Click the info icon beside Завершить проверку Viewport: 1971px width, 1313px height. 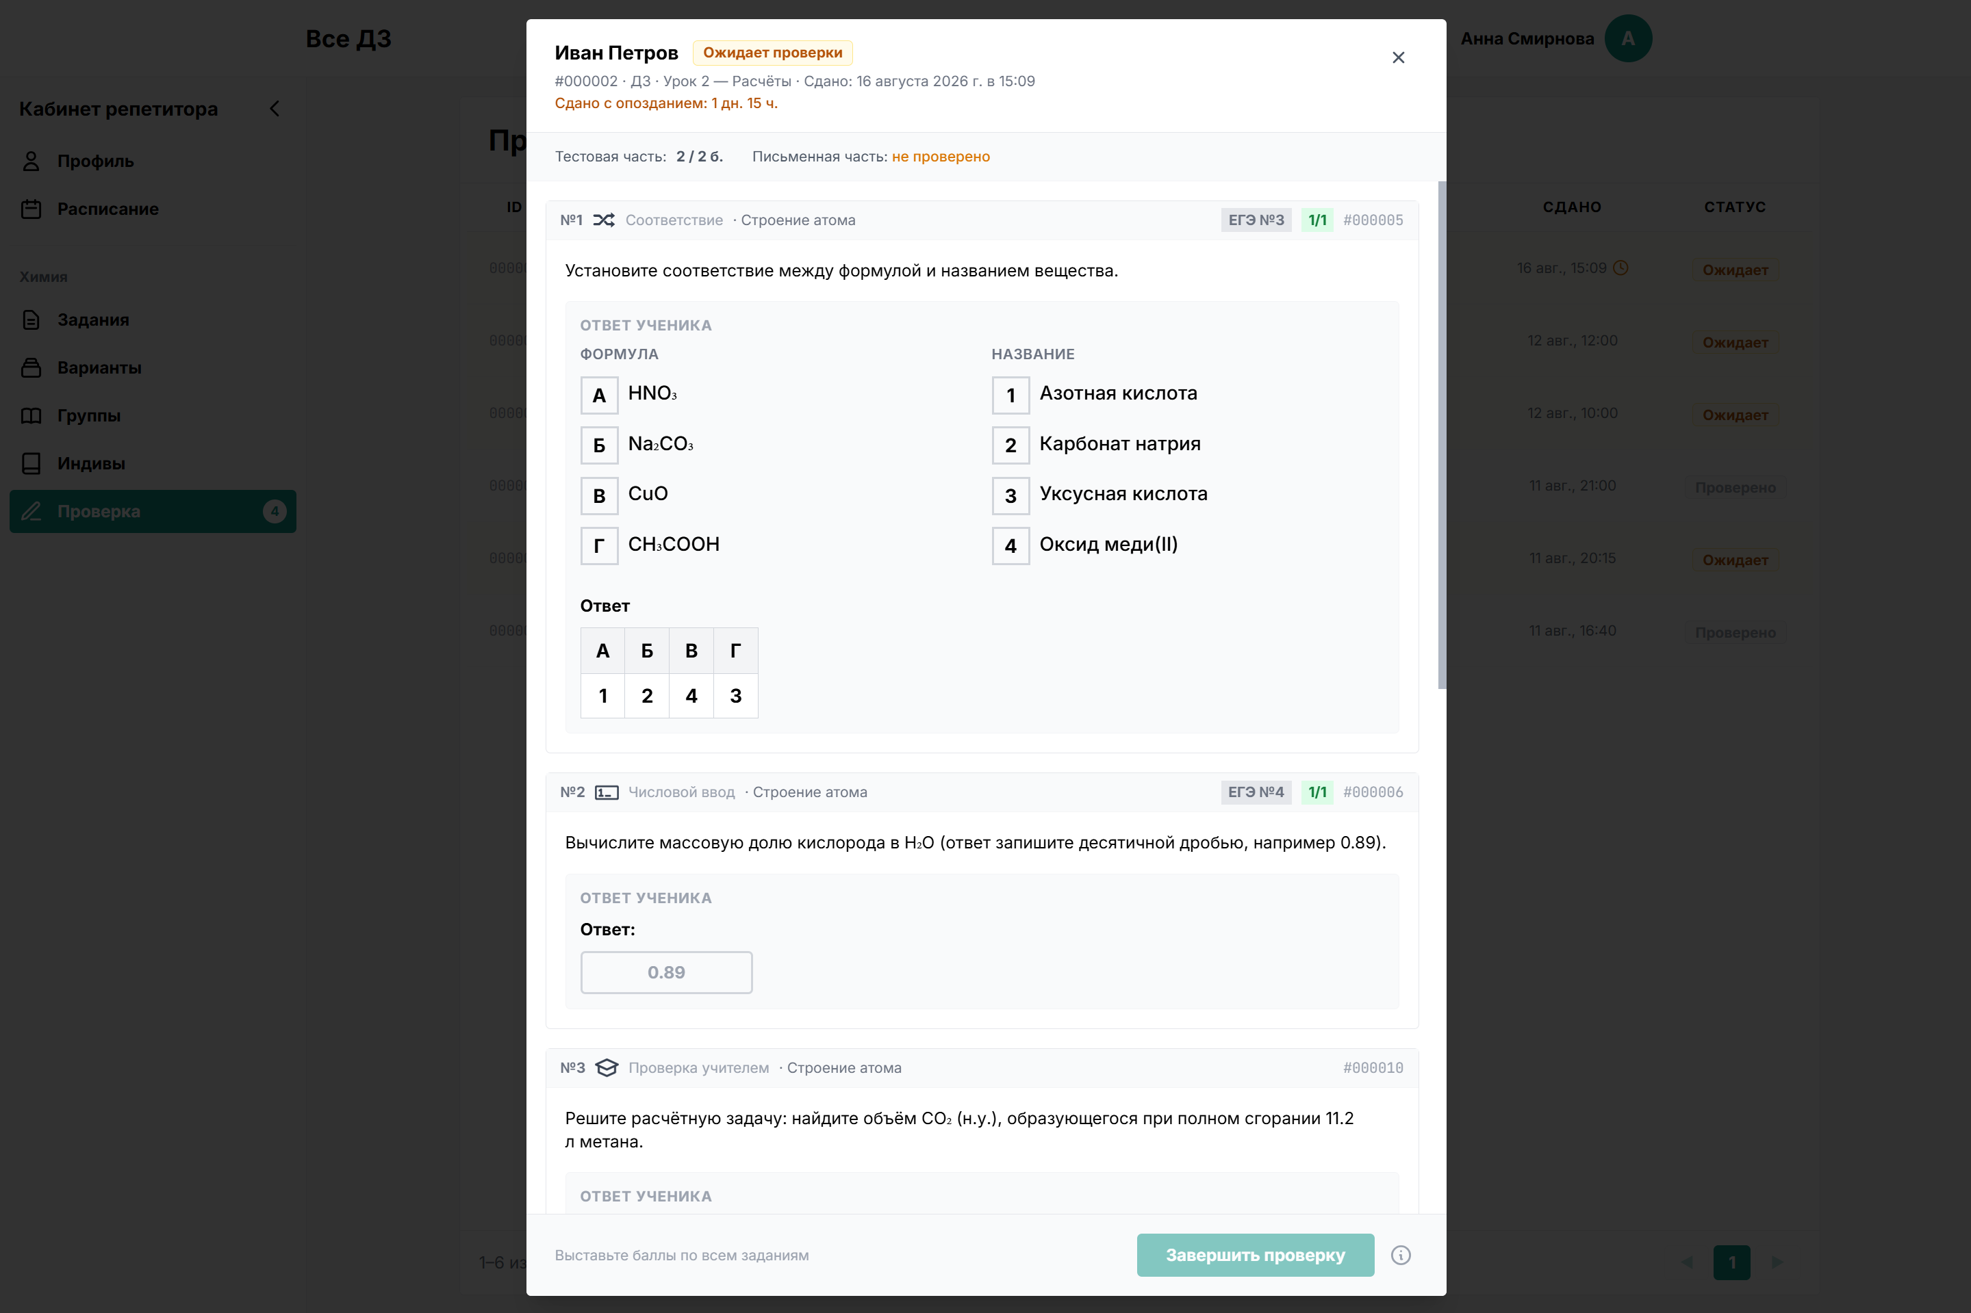(x=1401, y=1256)
